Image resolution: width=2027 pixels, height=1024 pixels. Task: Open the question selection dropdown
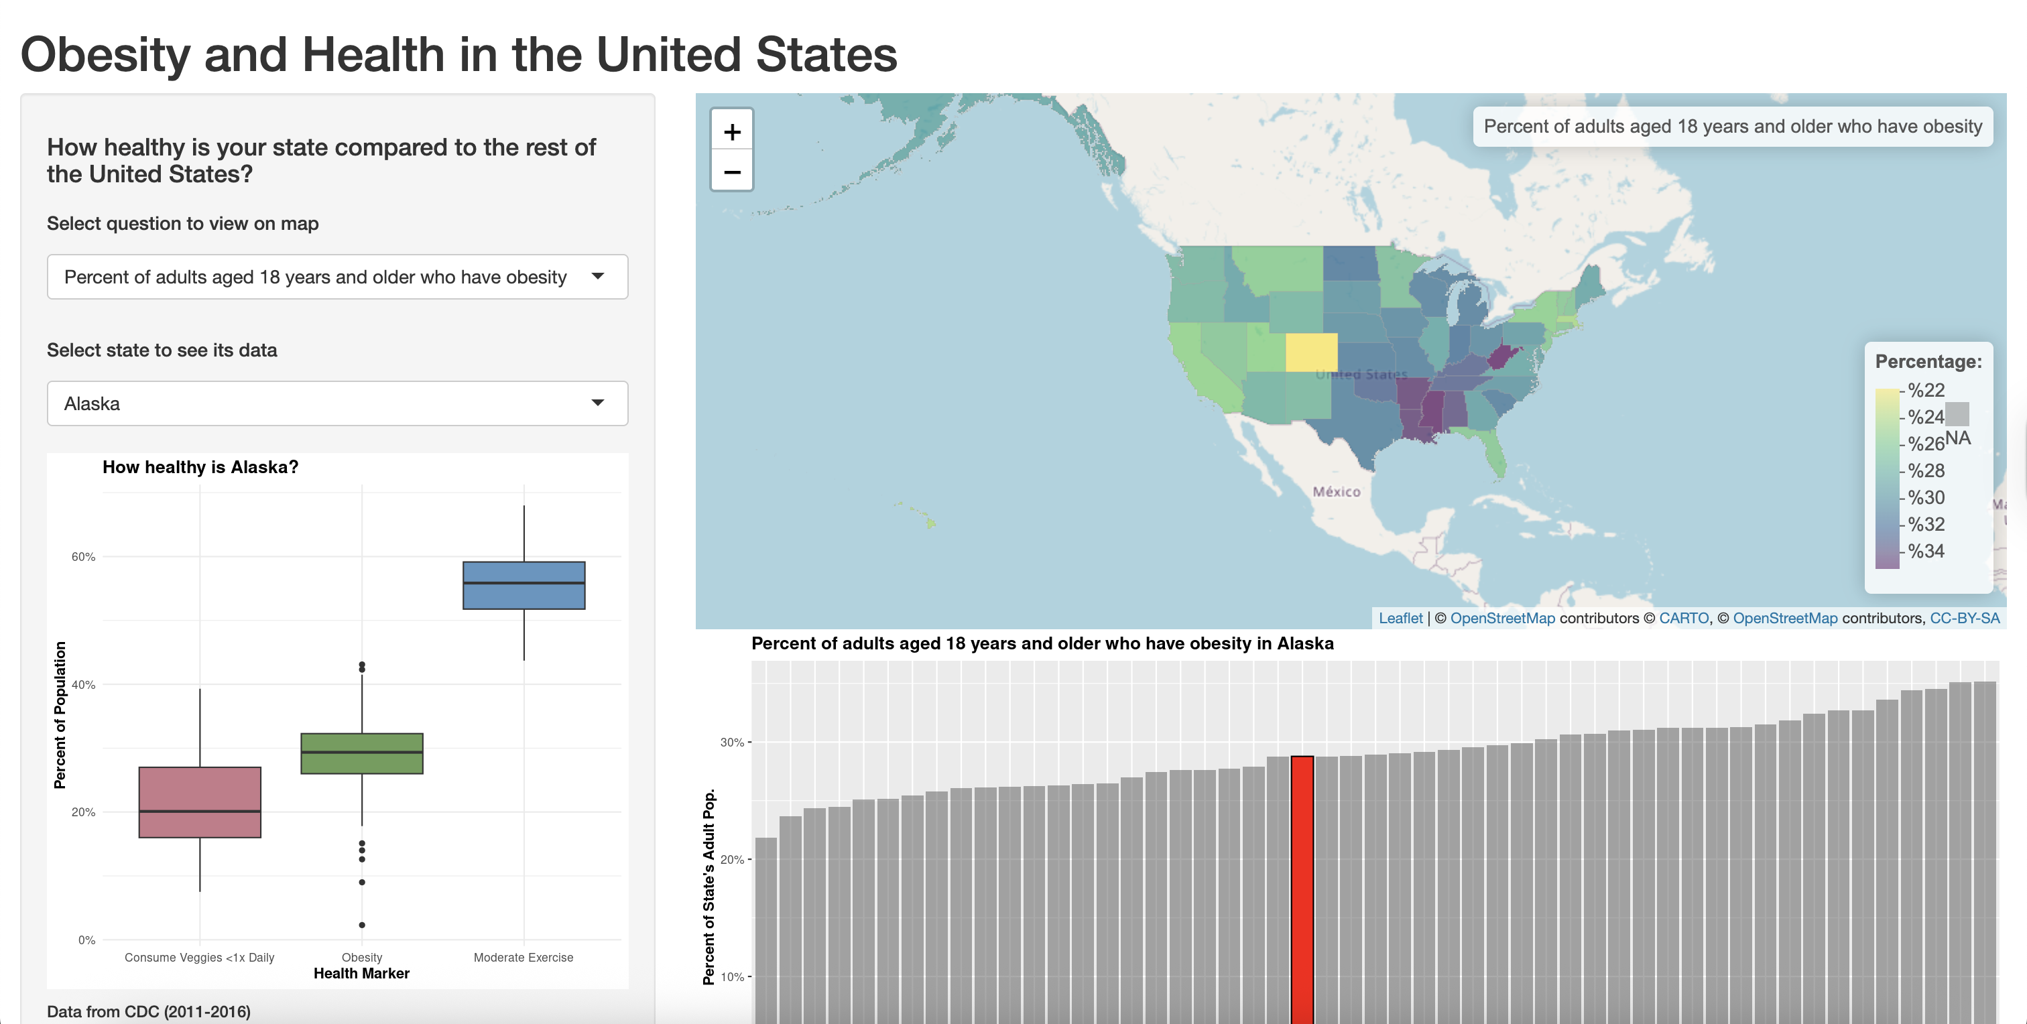point(336,277)
